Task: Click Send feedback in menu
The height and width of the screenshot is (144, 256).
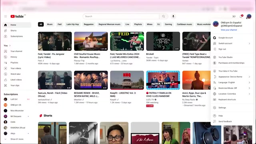Action: point(232,122)
